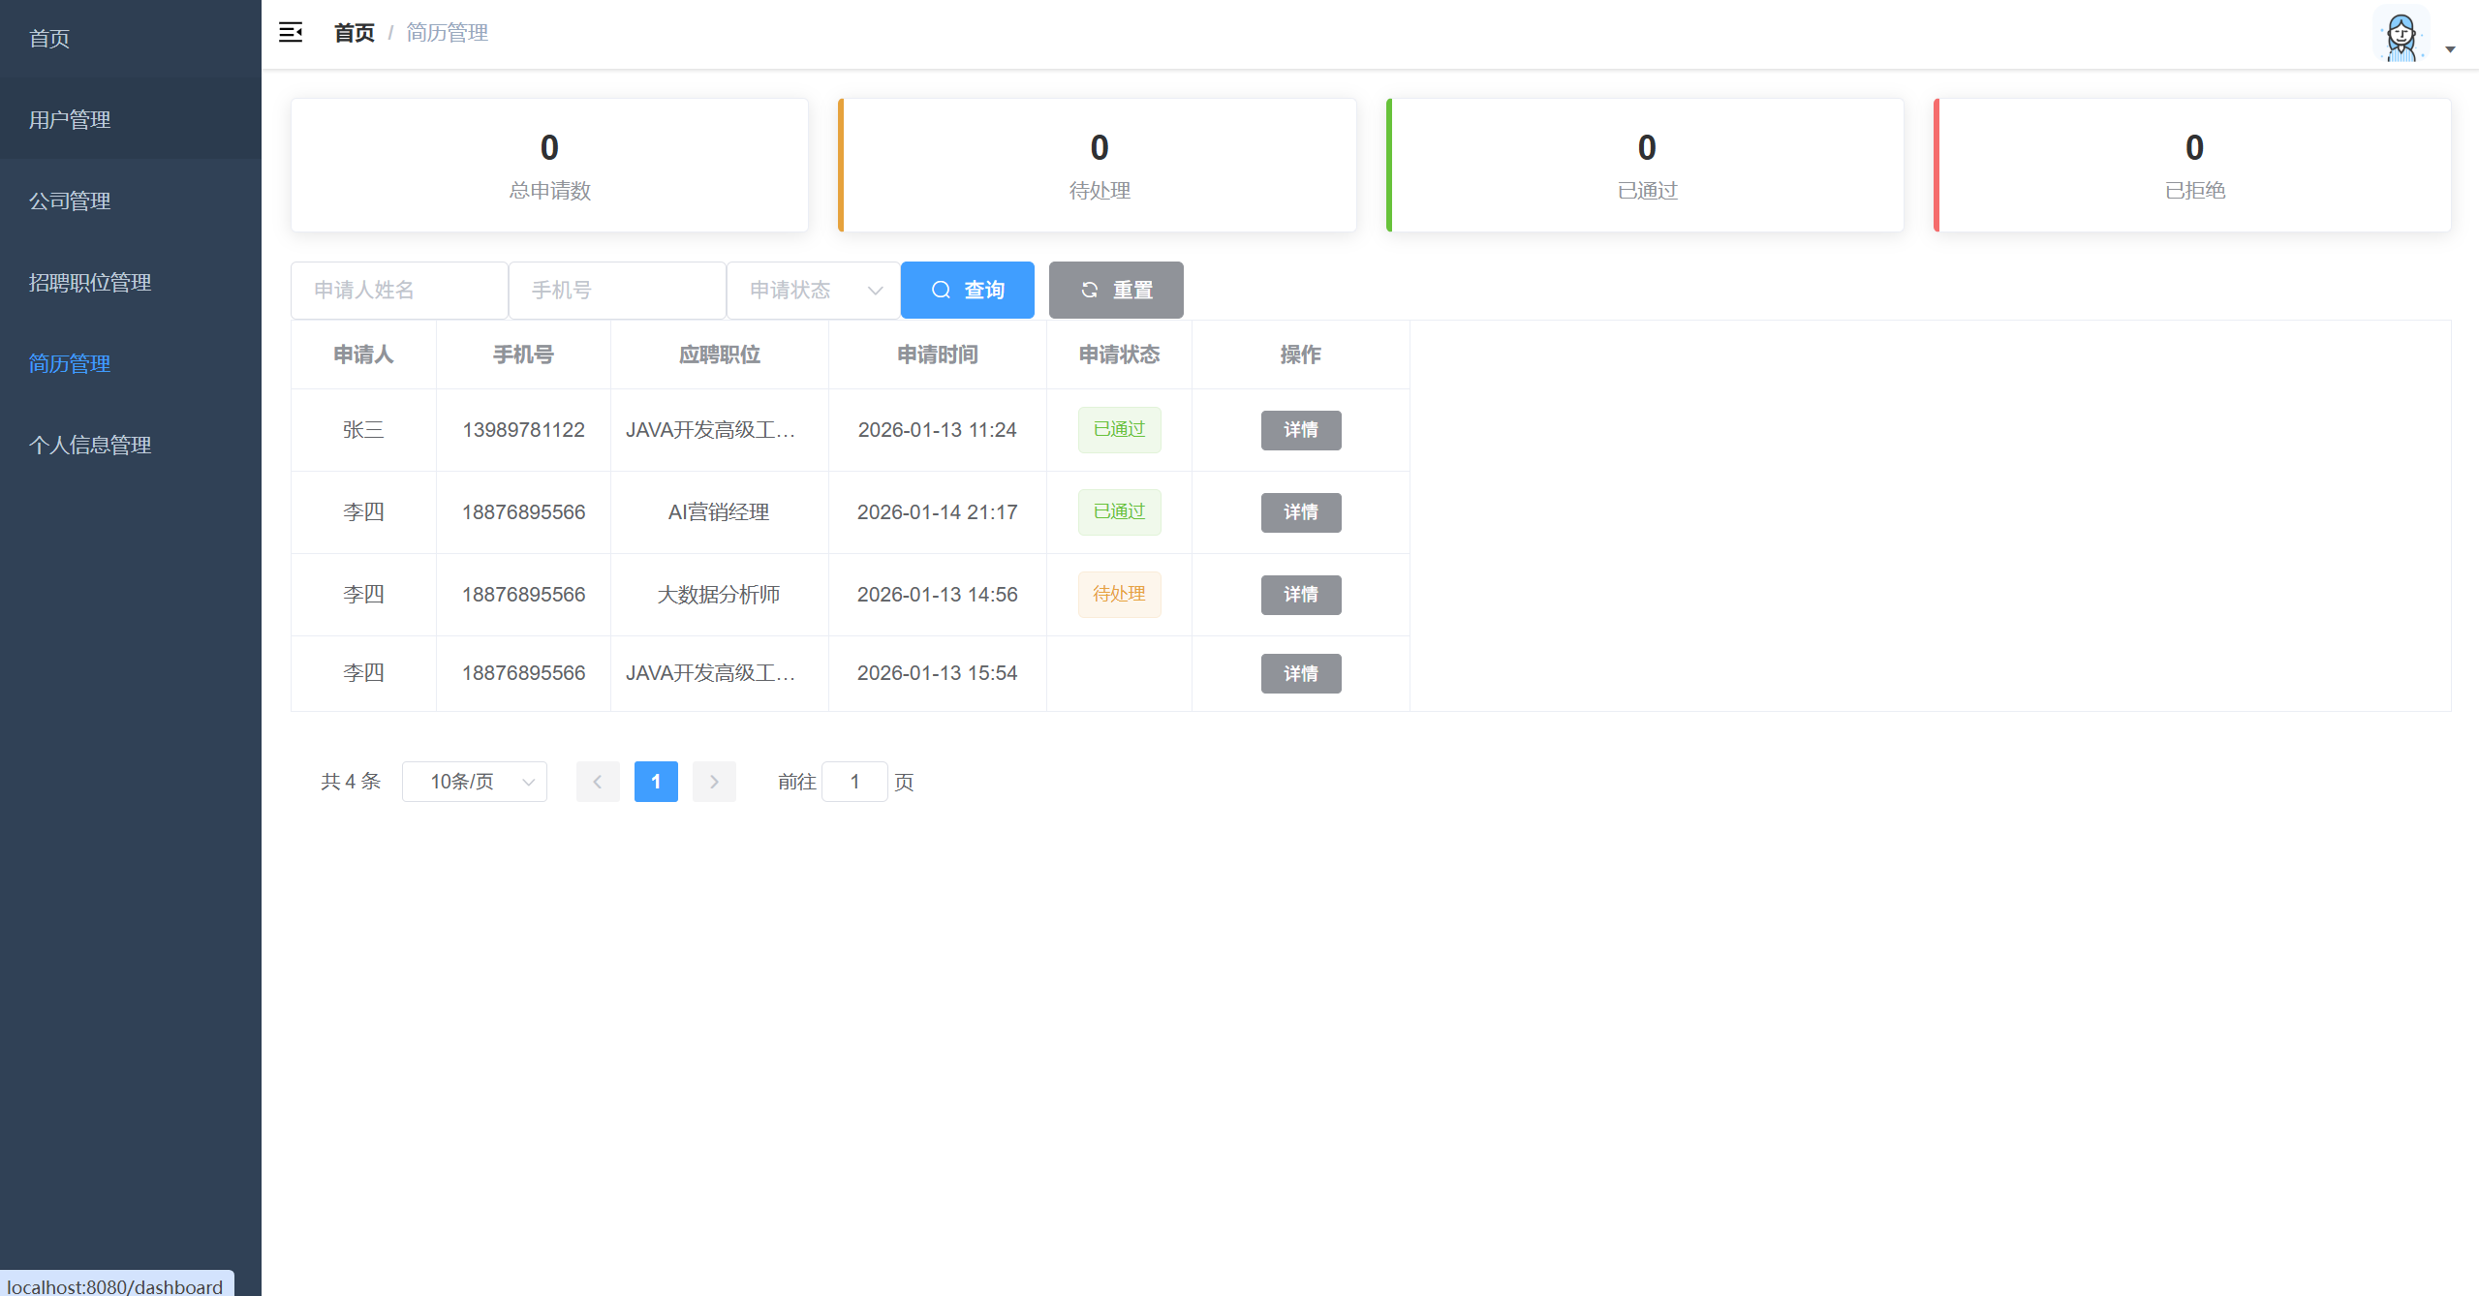2479x1296 pixels.
Task: Click the 重置 reset button
Action: (1115, 290)
